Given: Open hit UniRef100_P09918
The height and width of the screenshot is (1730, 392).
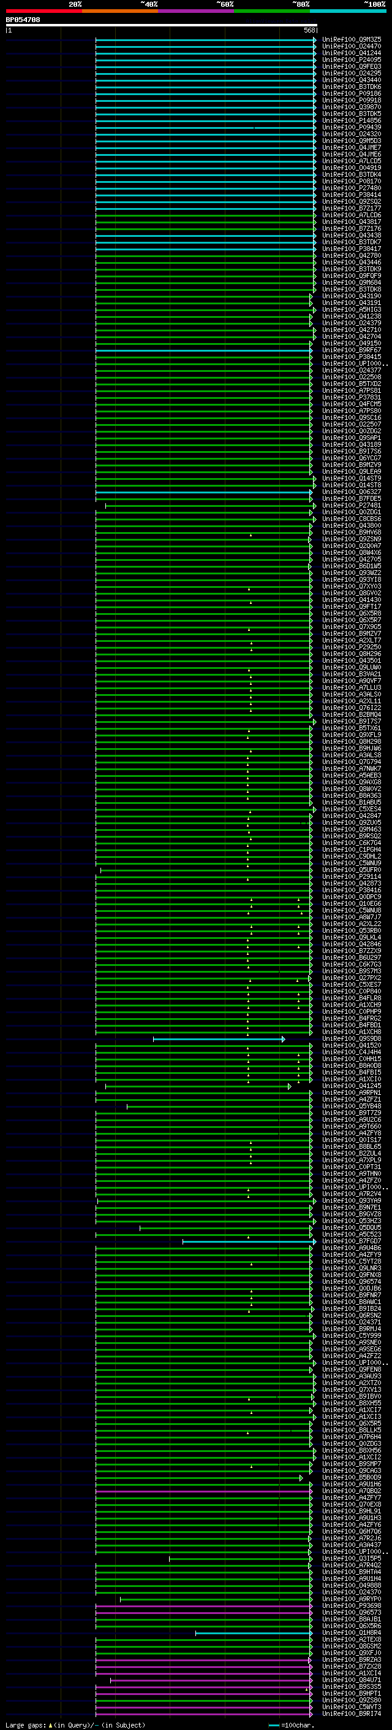Looking at the screenshot, I should [x=352, y=100].
